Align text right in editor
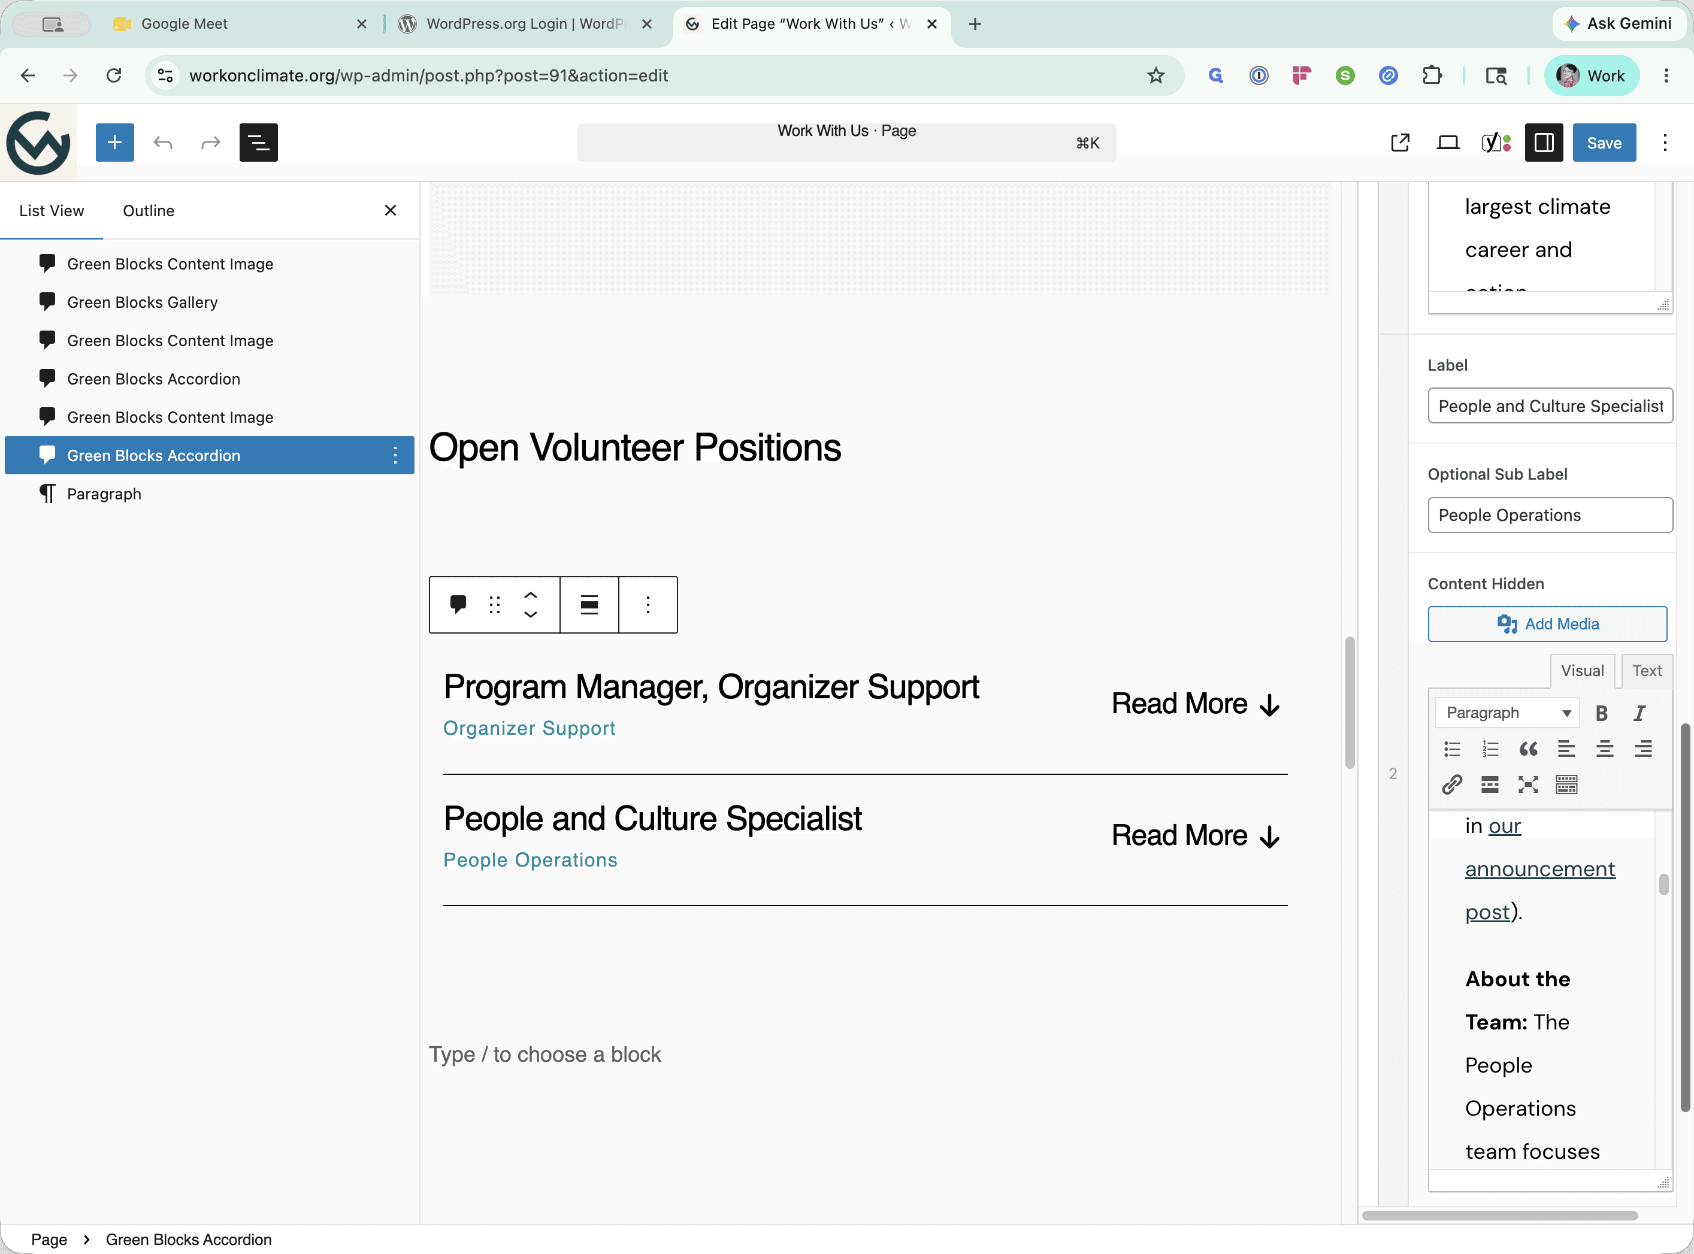This screenshot has width=1694, height=1254. pos(1643,749)
